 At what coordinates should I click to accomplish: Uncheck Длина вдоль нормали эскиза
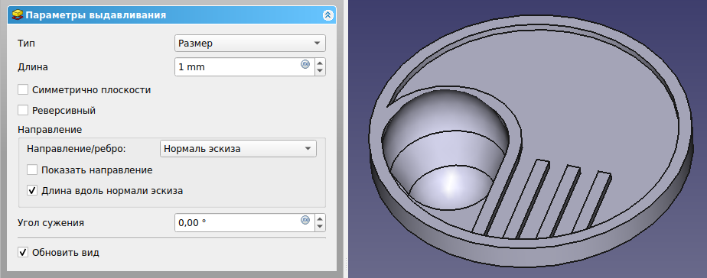(32, 191)
